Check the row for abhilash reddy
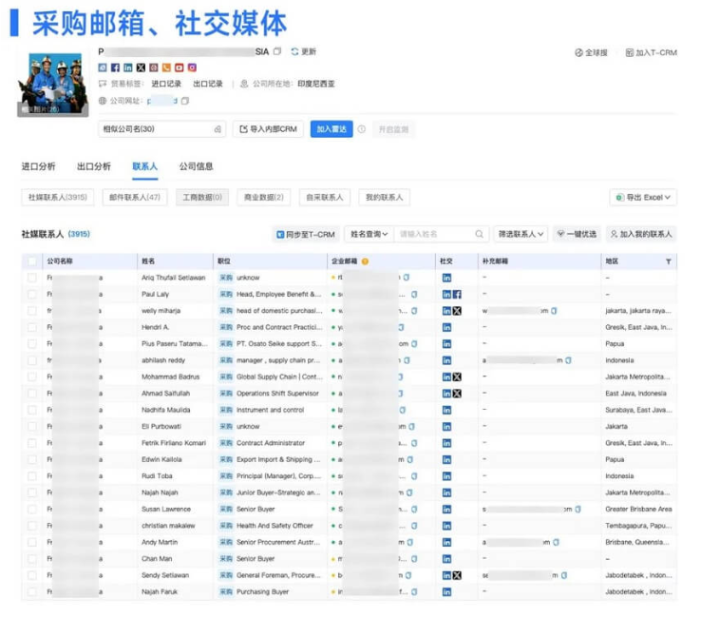 (31, 360)
